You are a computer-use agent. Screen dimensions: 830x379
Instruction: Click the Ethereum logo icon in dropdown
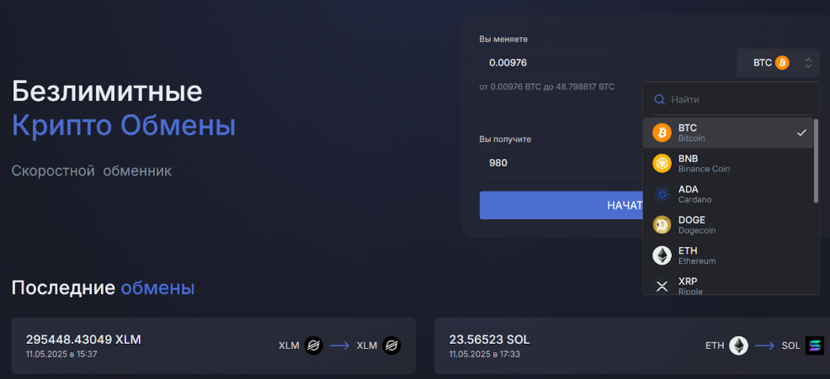click(x=662, y=255)
